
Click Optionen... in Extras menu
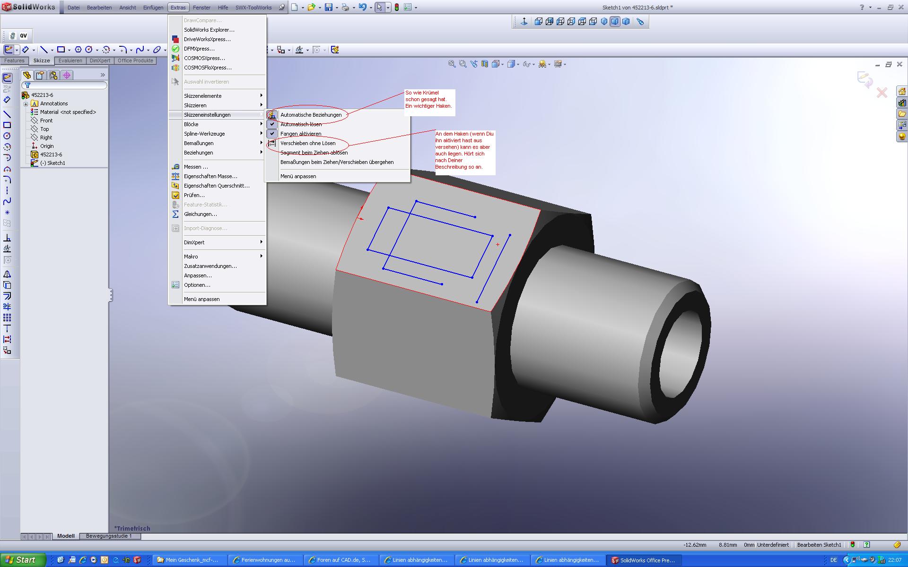tap(218, 285)
